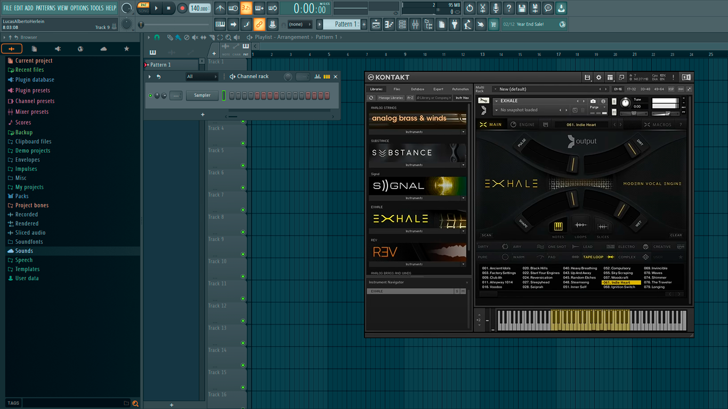Toggle the link orange chain button
The width and height of the screenshot is (728, 409).
coord(259,24)
